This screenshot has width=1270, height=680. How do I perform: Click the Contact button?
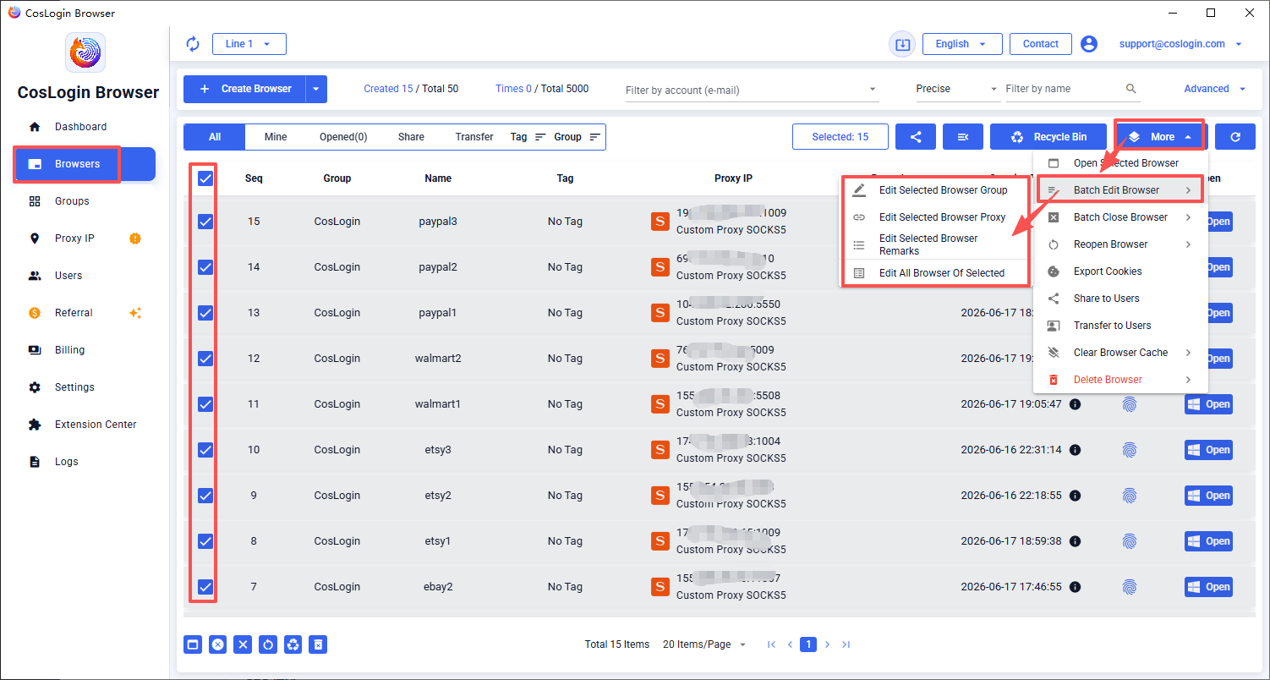tap(1041, 44)
